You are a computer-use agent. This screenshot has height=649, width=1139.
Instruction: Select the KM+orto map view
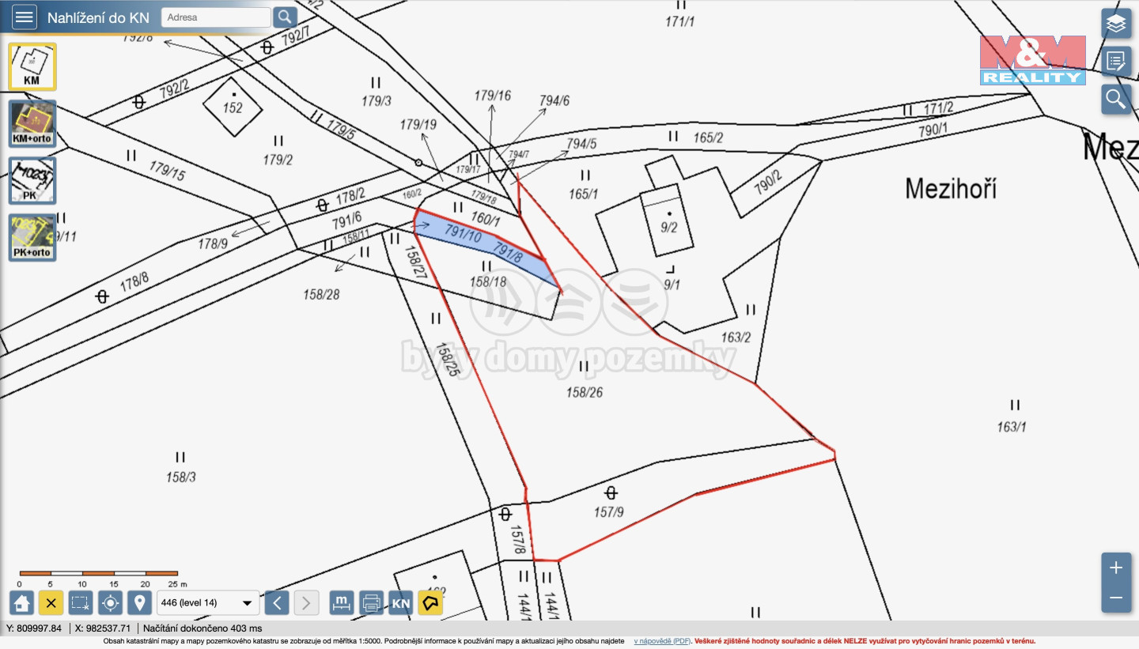32,124
